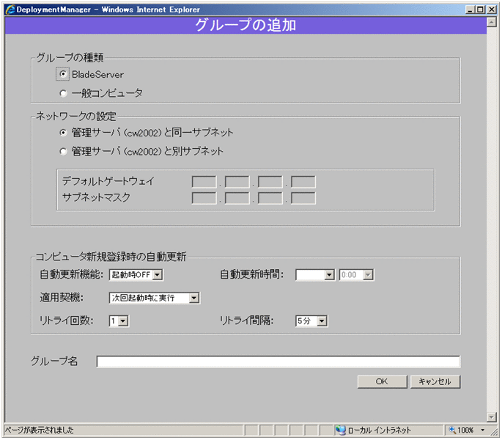Image resolution: width=502 pixels, height=440 pixels.
Task: Open the empty 自動更新時間 day dropdown
Action: point(315,275)
